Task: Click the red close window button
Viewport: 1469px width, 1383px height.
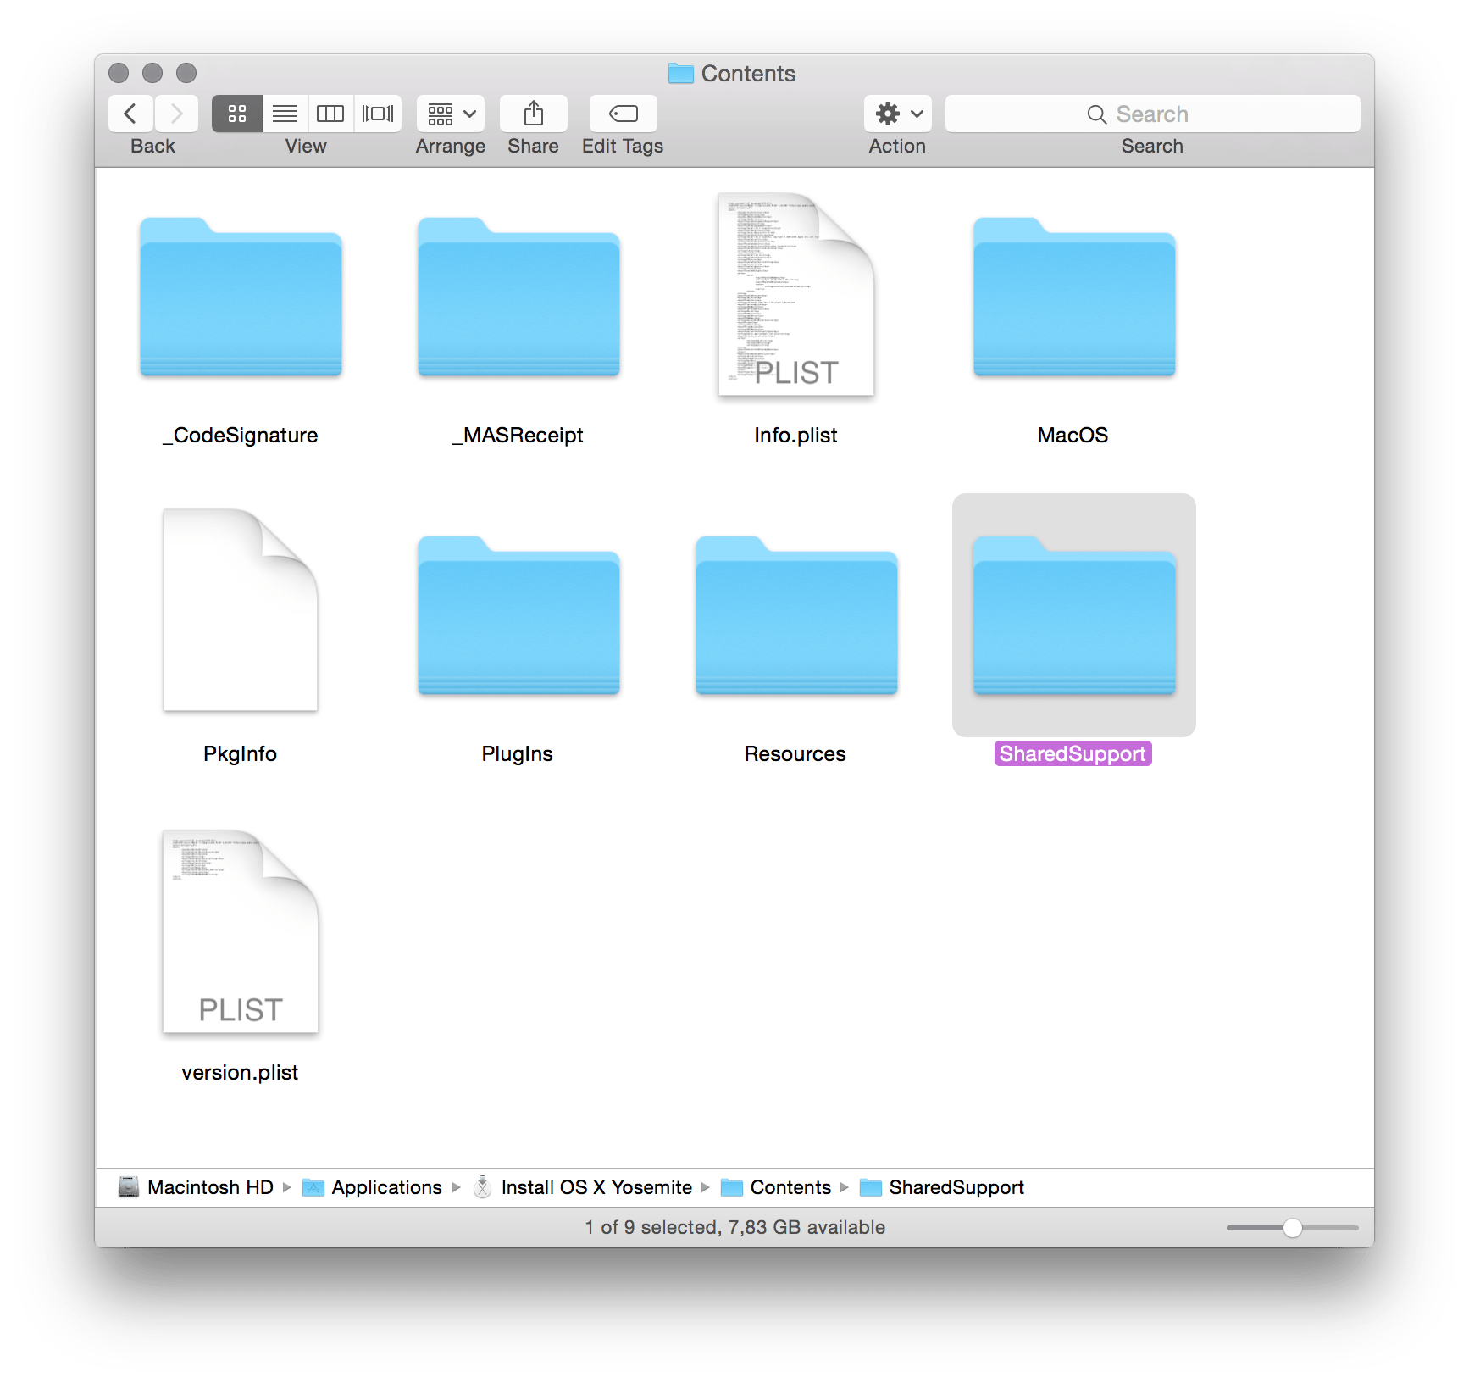Action: click(x=119, y=73)
